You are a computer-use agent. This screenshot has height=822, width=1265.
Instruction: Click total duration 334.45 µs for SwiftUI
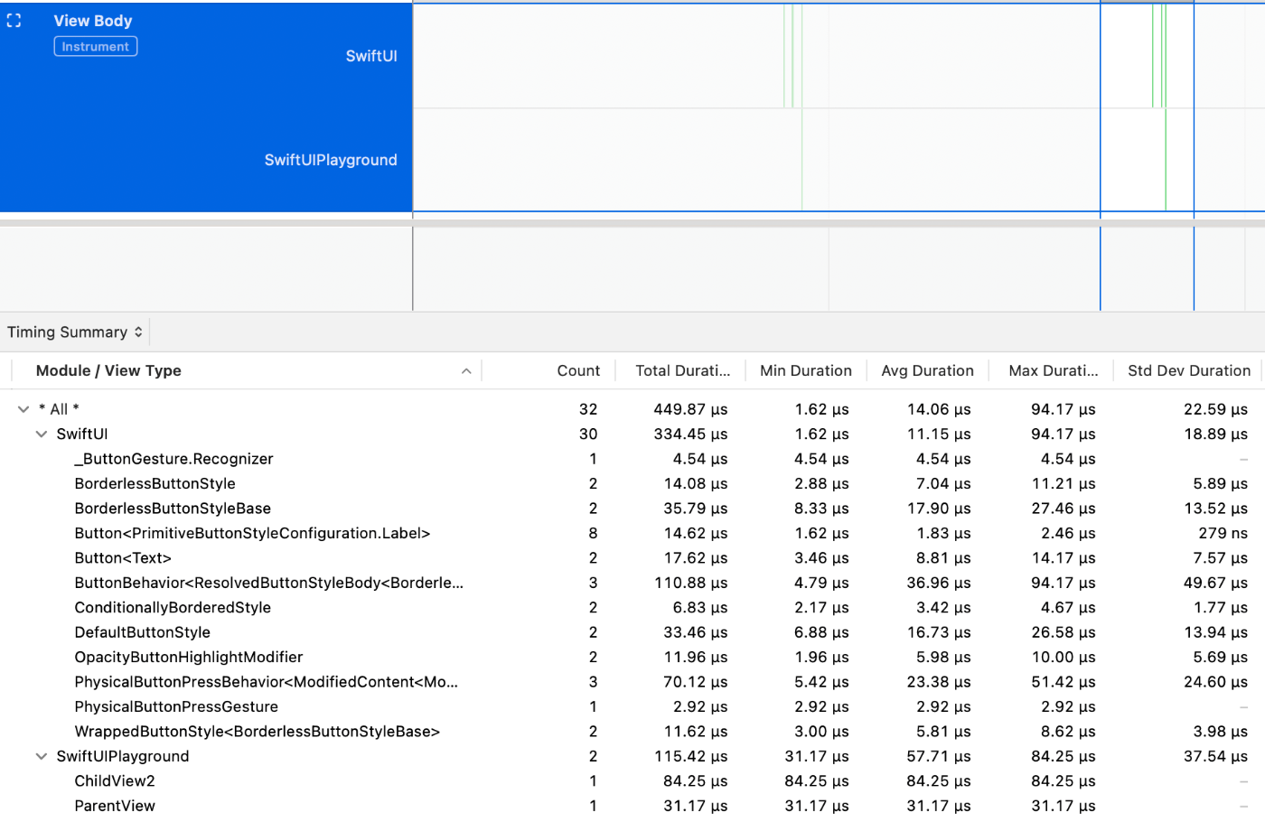pyautogui.click(x=690, y=434)
